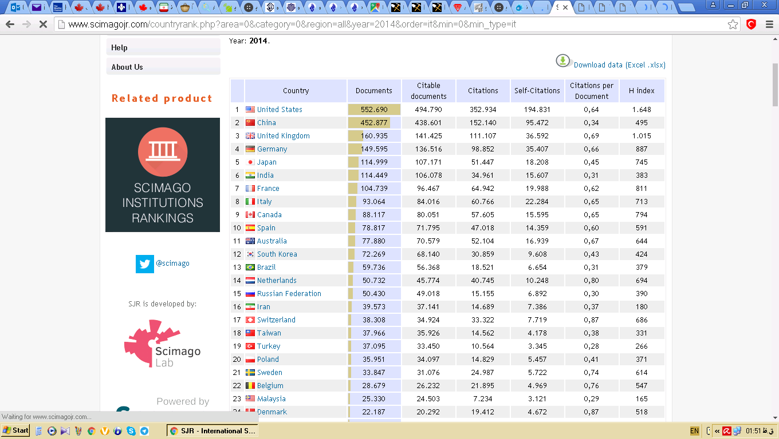Open the @scimago Twitter link
The height and width of the screenshot is (439, 779).
point(172,264)
